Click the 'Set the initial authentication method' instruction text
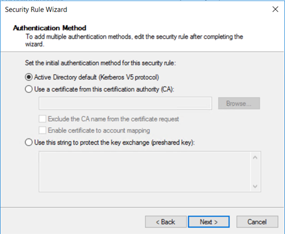The image size is (285, 234). pyautogui.click(x=100, y=63)
